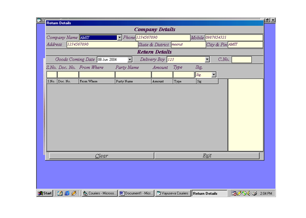The image size is (306, 218).
Task: Click the Phone field with 1234567890
Action: tap(163, 37)
